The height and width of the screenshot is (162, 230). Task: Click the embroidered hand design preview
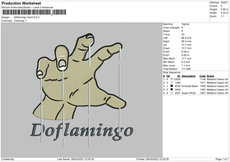click(x=79, y=77)
